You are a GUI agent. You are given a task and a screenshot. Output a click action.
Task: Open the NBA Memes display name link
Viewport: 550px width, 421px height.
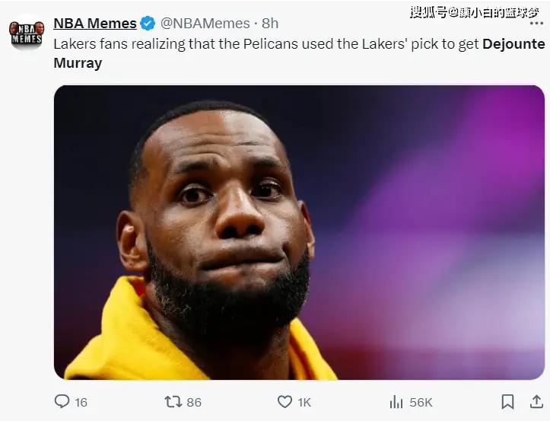94,24
